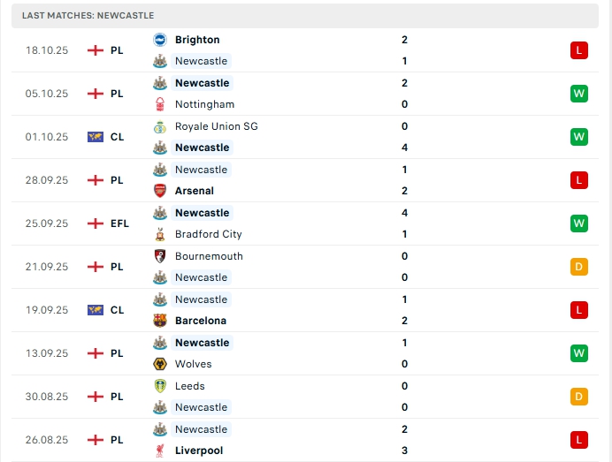Click the draw badge for Bournemouth match
Screen dimensions: 612x462
point(579,267)
